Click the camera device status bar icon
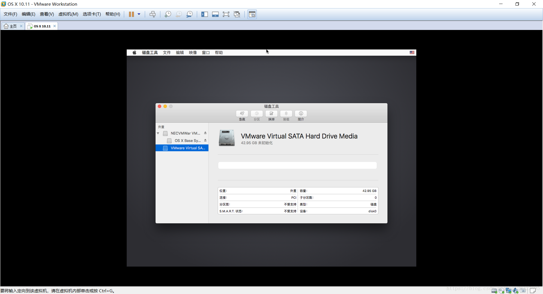Screen dimensions: 543x294 pyautogui.click(x=523, y=291)
